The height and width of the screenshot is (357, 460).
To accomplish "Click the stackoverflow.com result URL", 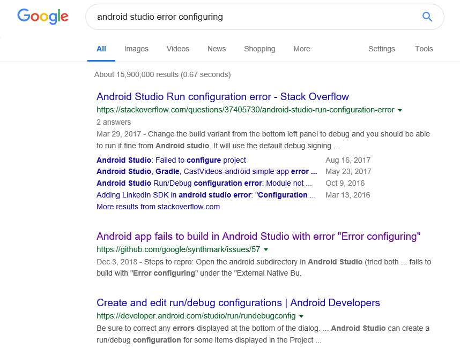I will pyautogui.click(x=245, y=110).
